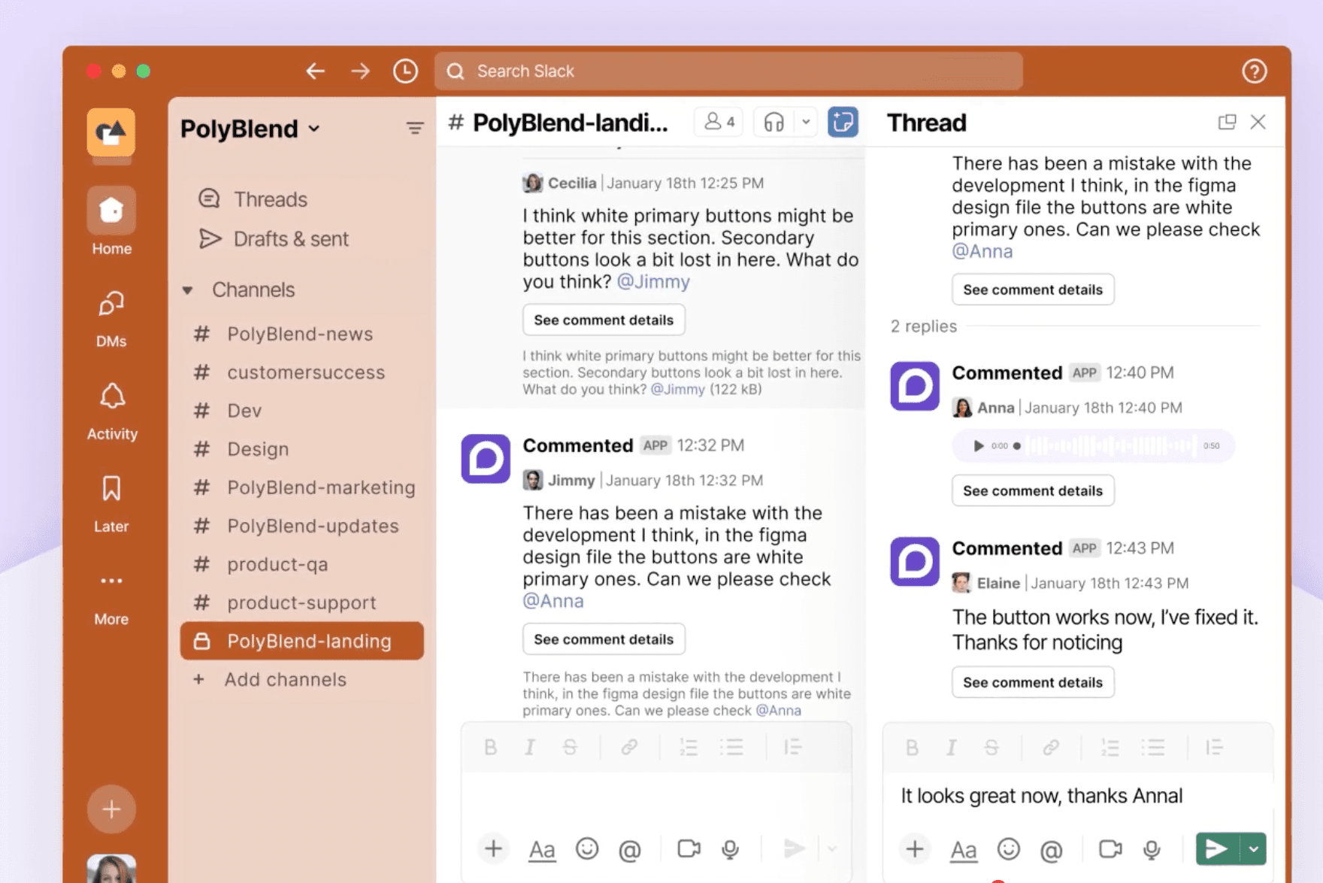Open the Activity bell

click(111, 411)
